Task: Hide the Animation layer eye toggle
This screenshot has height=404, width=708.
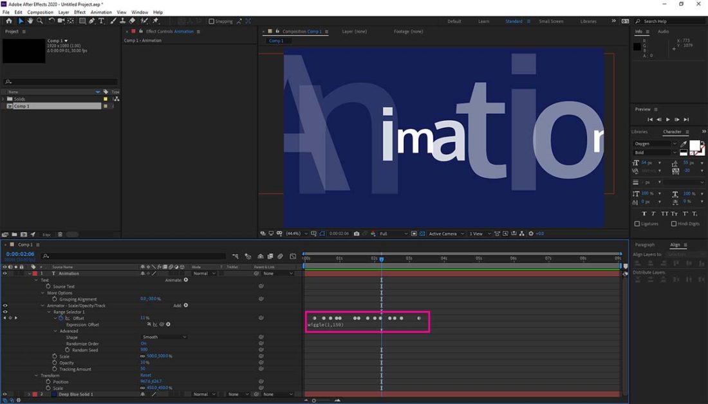Action: (x=5, y=274)
